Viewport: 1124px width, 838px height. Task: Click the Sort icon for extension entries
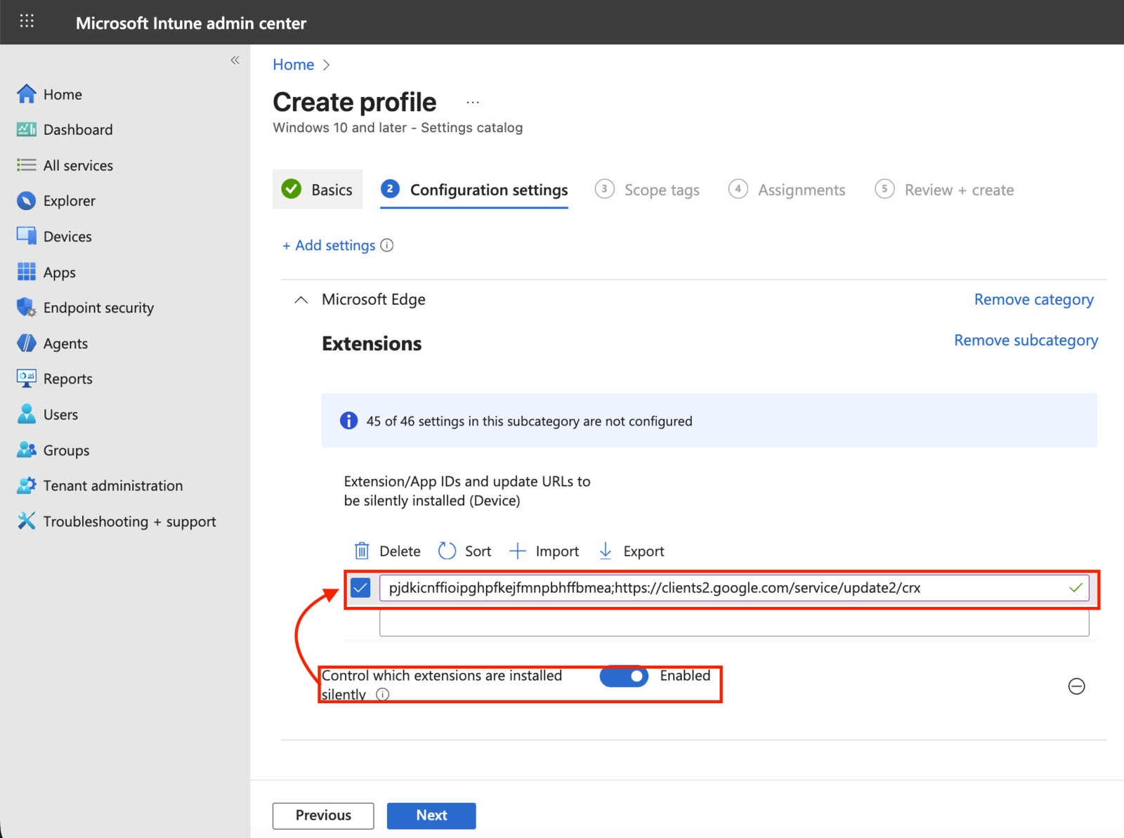click(x=447, y=551)
